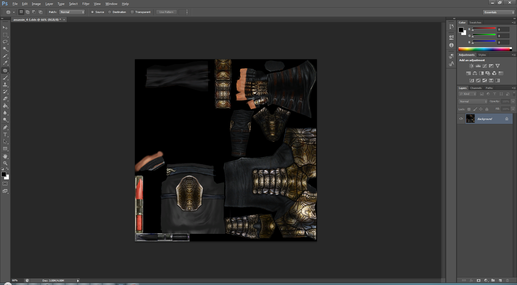Click the Background layer thumbnail

coord(470,119)
